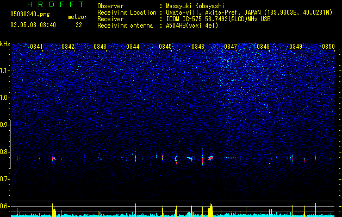
Task: Click the 0344 time marker
Action: click(133, 47)
